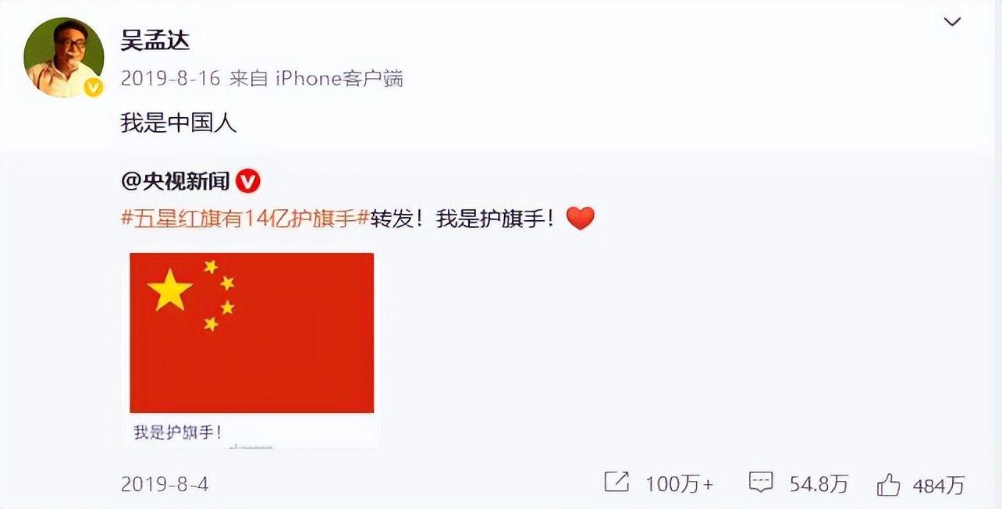Click the 54.8万 comment count
This screenshot has height=509, width=1002.
pyautogui.click(x=819, y=485)
